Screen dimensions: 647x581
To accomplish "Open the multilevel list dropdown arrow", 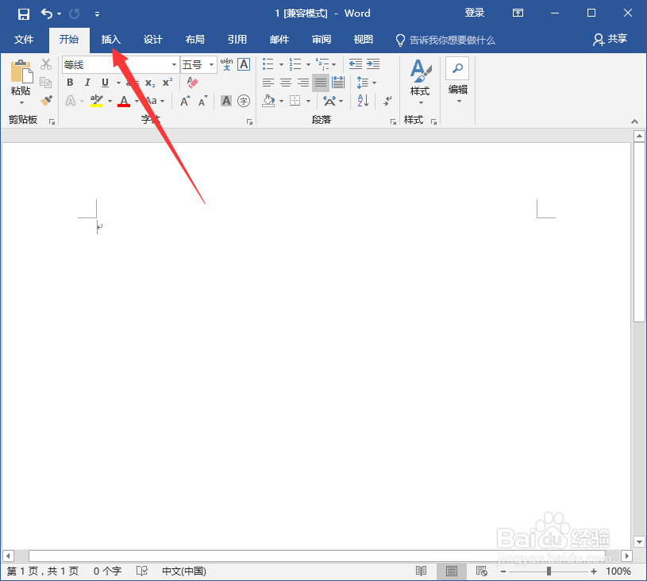I will click(333, 64).
